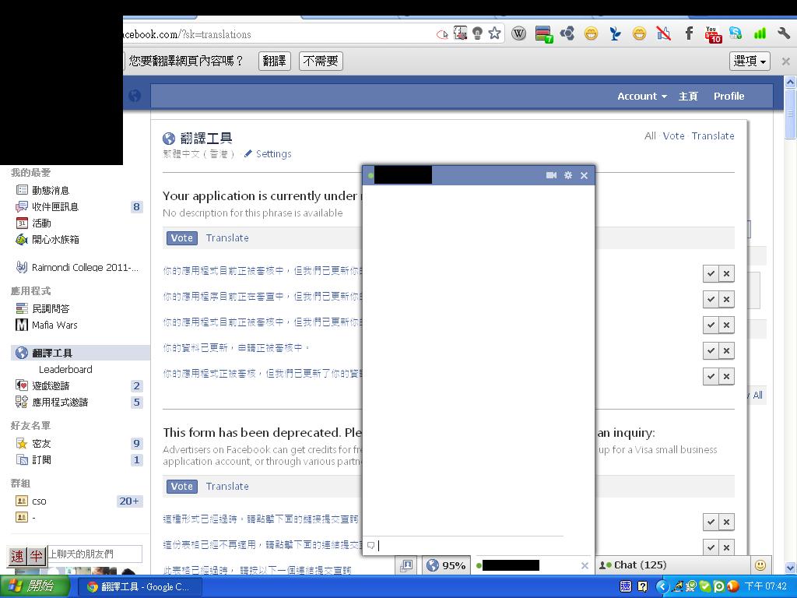Vote down the third translation X
The width and height of the screenshot is (797, 598).
pyautogui.click(x=726, y=325)
